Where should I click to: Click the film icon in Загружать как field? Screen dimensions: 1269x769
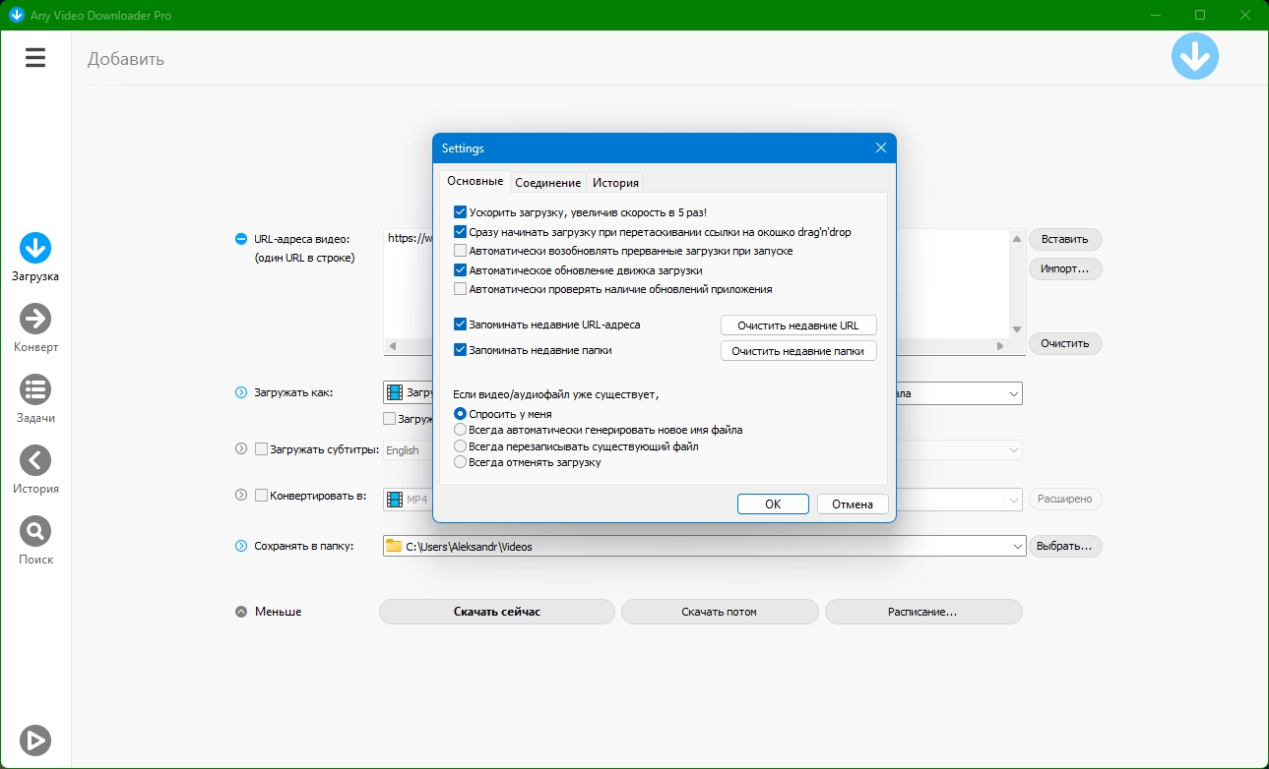tap(395, 392)
